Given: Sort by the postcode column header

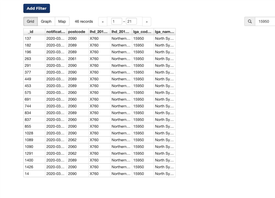Looking at the screenshot, I should click(x=78, y=31).
